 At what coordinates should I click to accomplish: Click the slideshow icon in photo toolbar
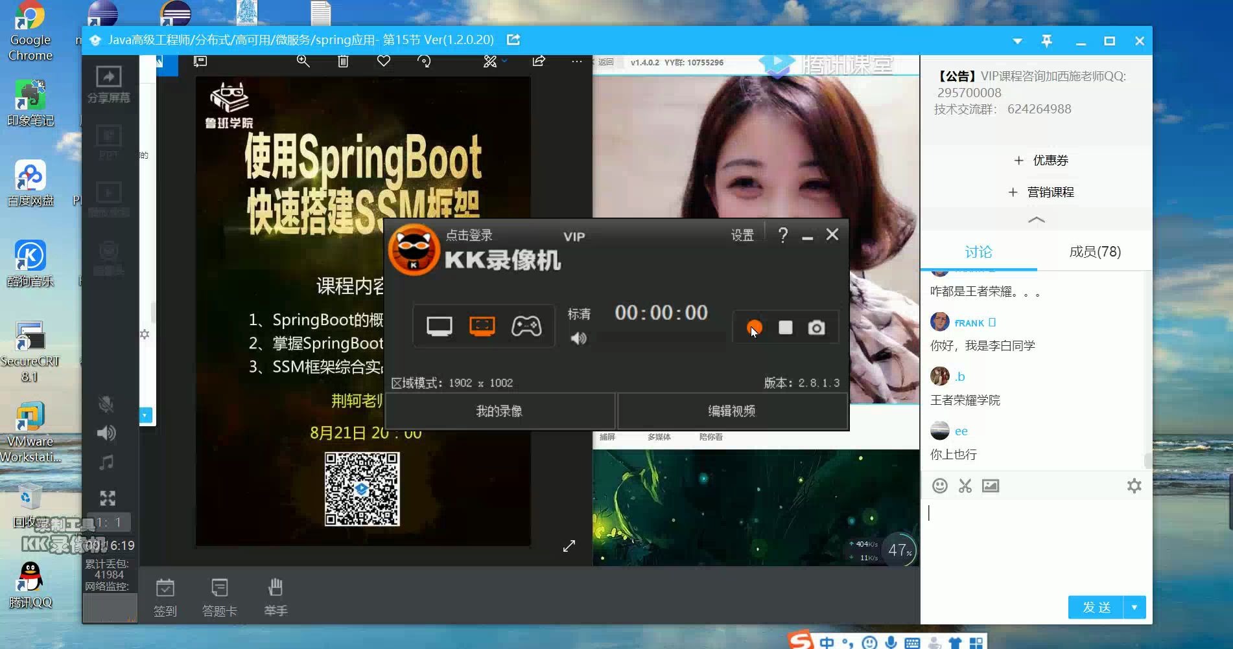(200, 61)
